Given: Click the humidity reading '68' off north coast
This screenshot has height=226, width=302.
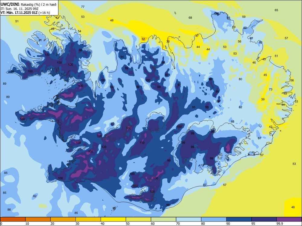Looking at the screenshot, I should point(190,18).
